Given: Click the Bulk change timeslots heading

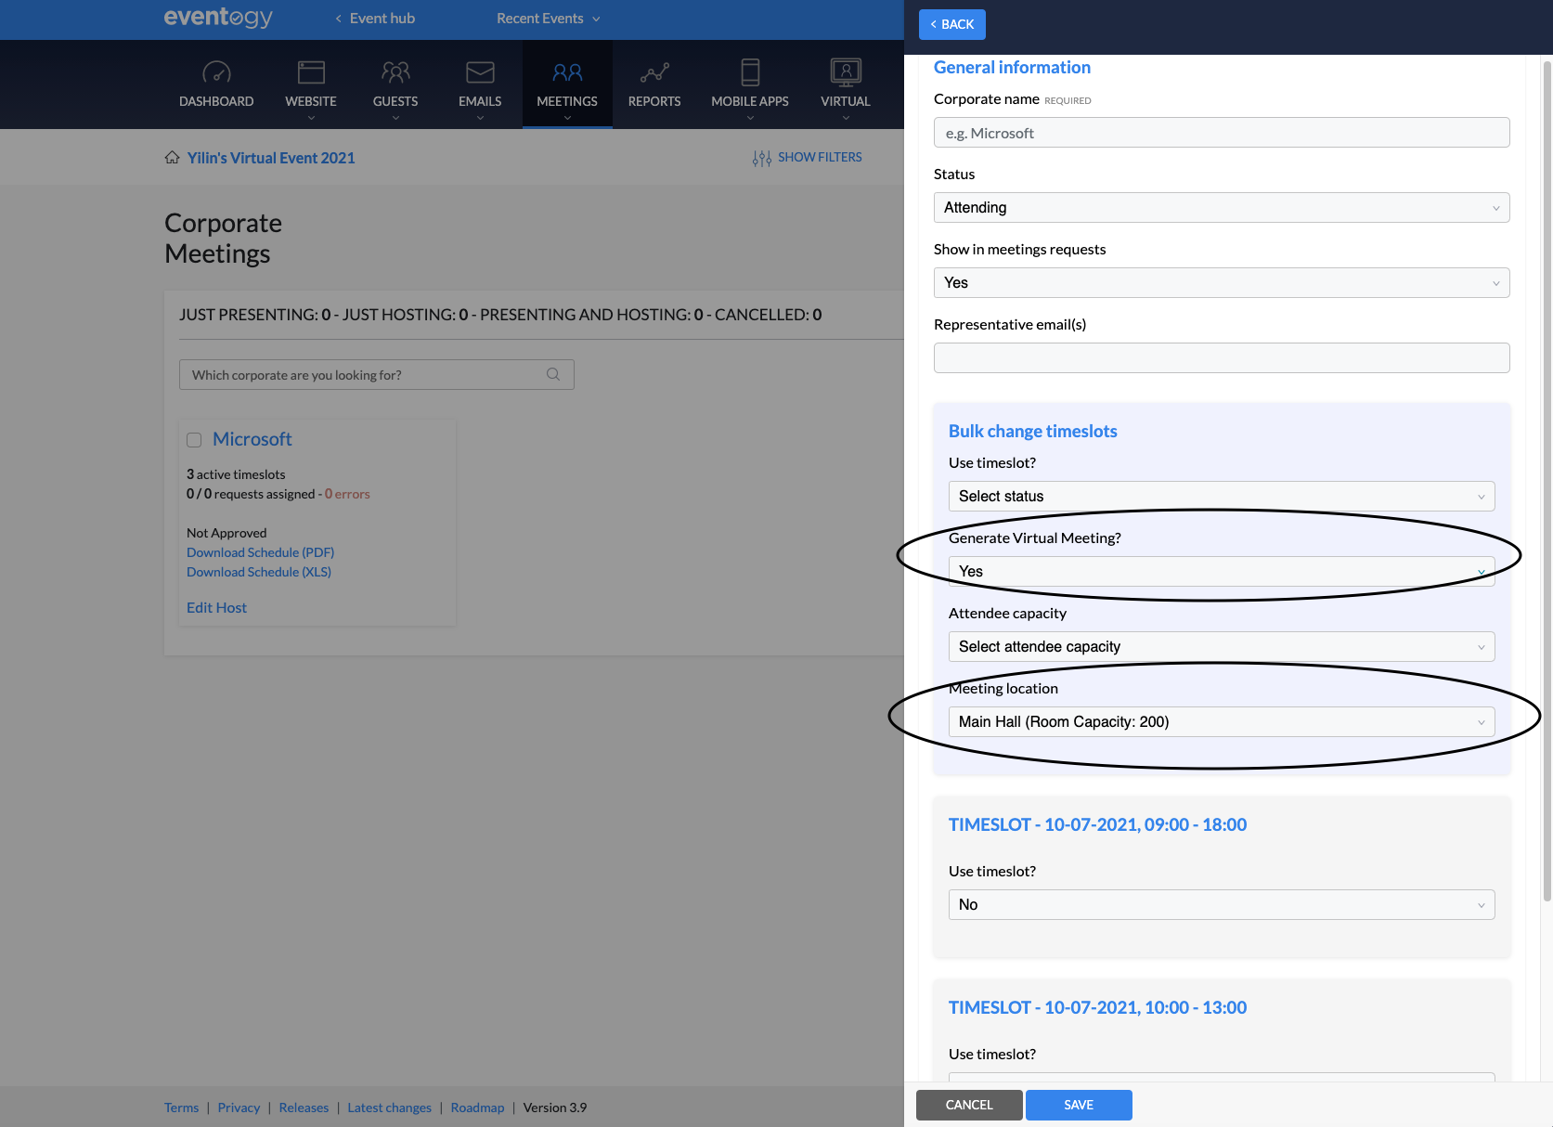Looking at the screenshot, I should (x=1033, y=431).
